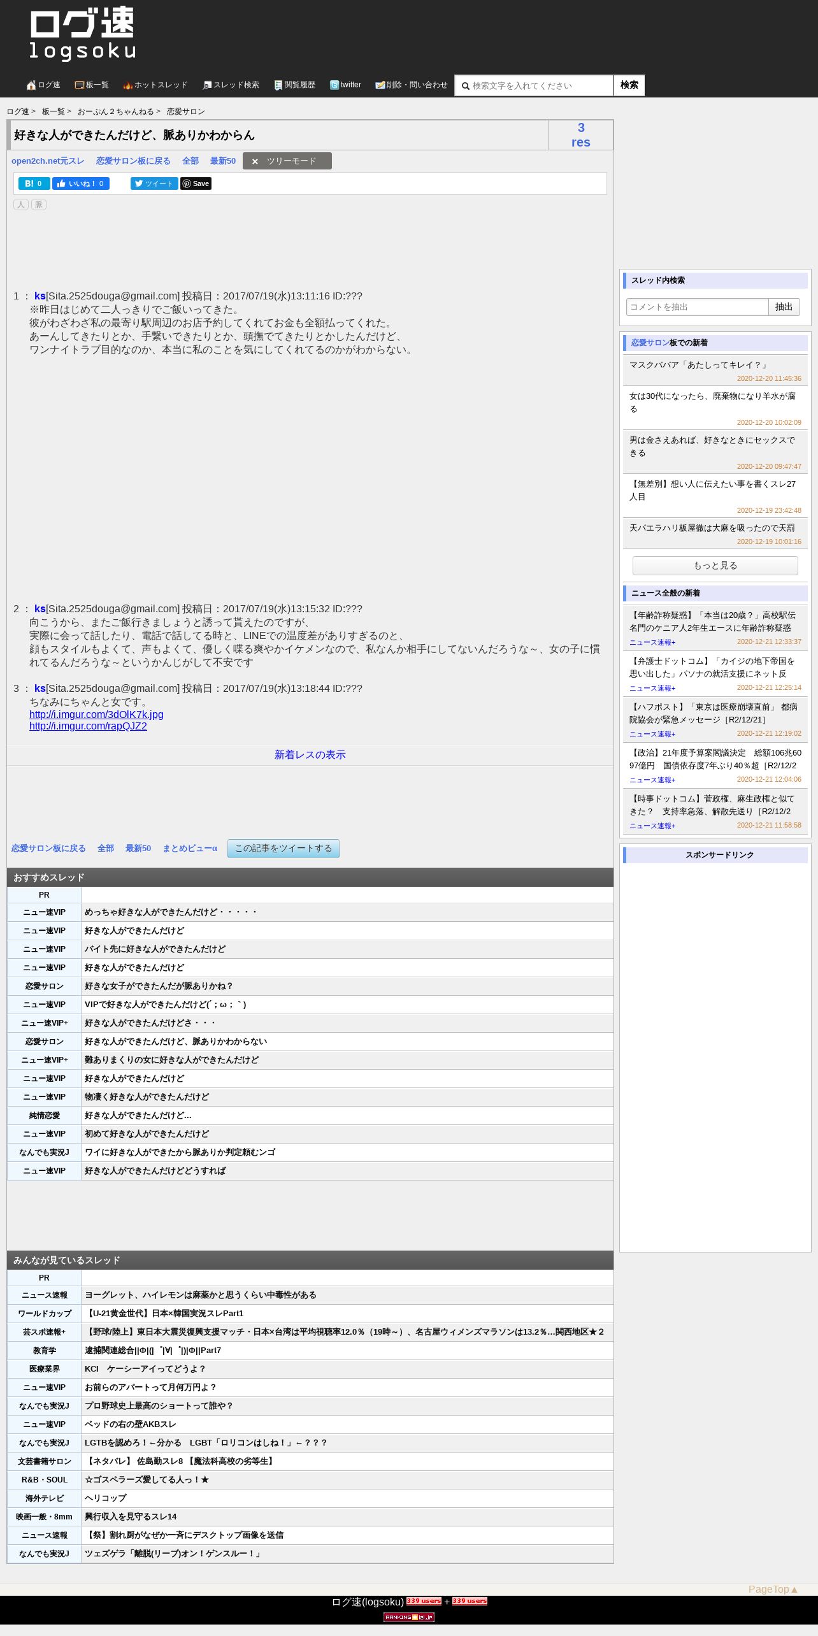Click the Facebook いいね！ button
The width and height of the screenshot is (818, 1636).
click(x=81, y=183)
